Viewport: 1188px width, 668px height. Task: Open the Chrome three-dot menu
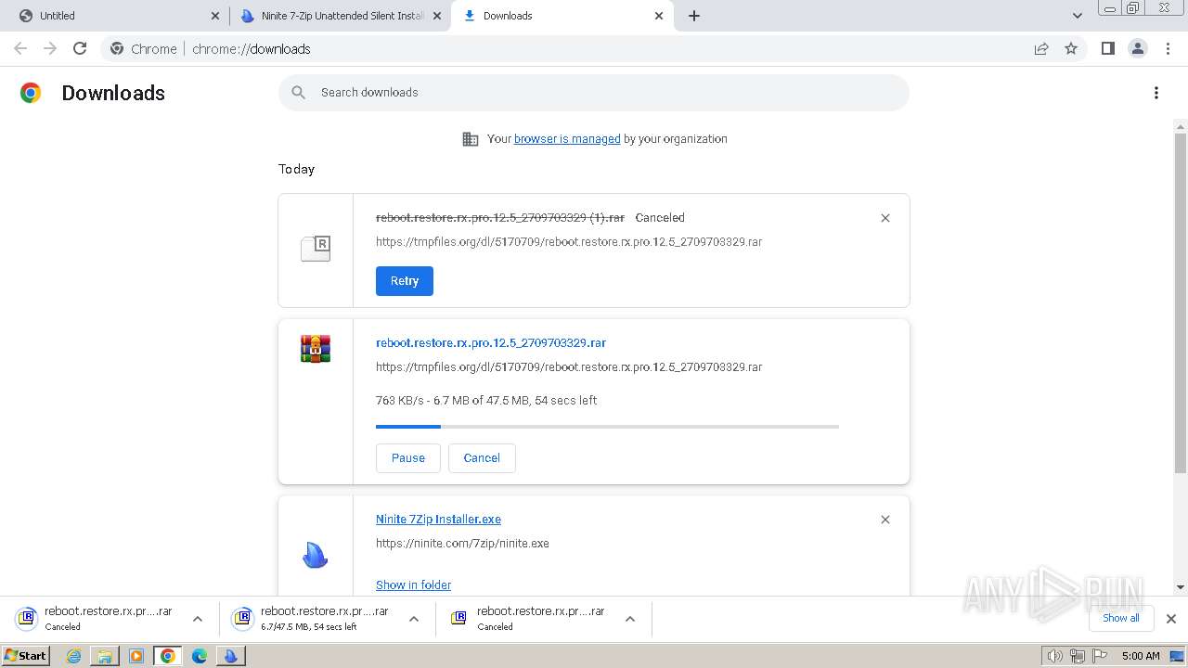(x=1169, y=48)
